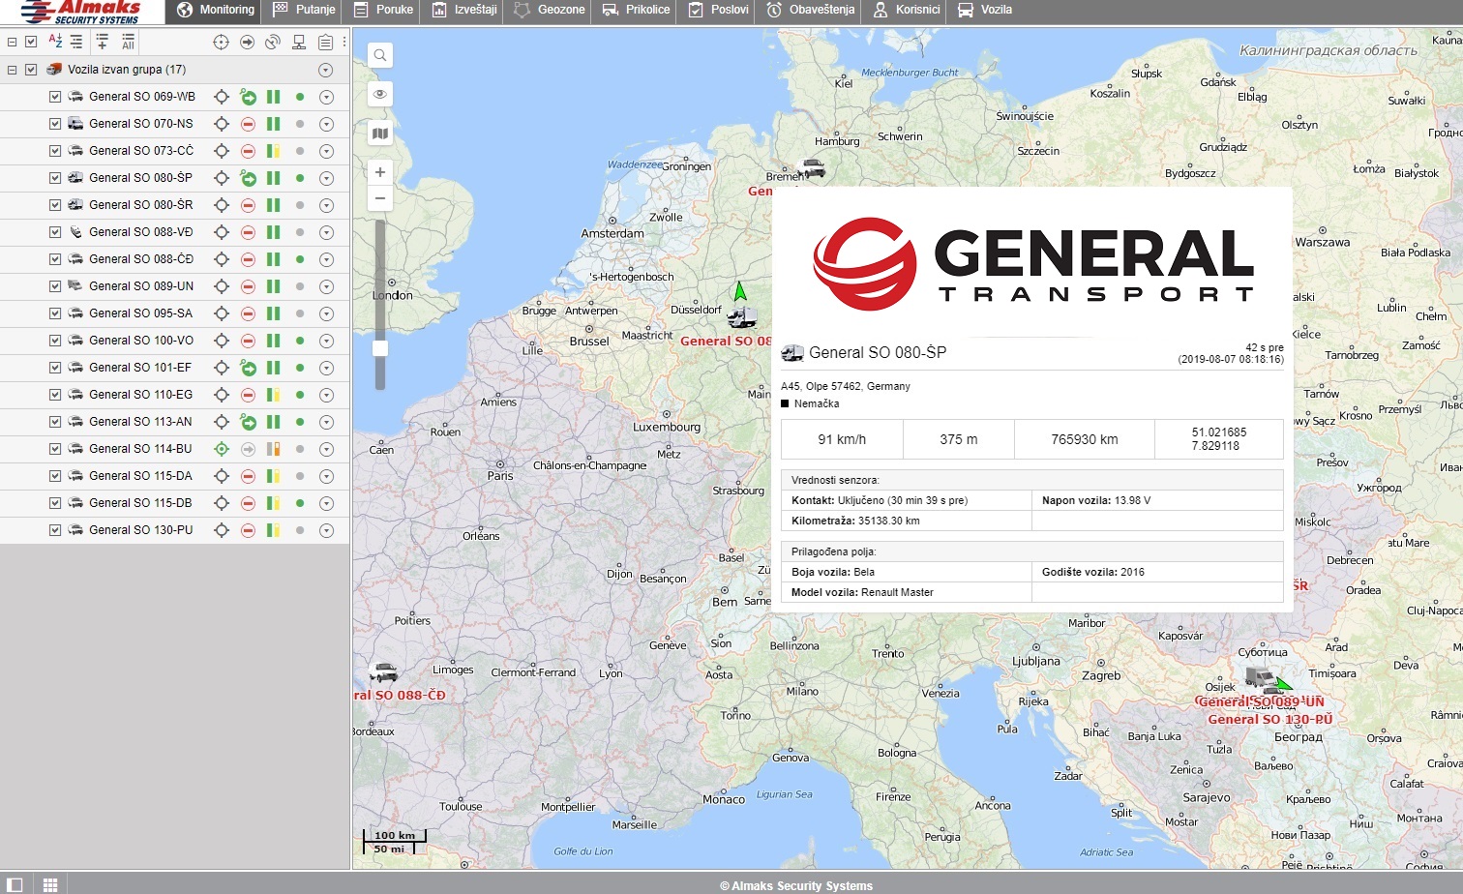Sort the vehicle list alphabetically A-Z
Viewport: 1463px width, 894px height.
(55, 42)
